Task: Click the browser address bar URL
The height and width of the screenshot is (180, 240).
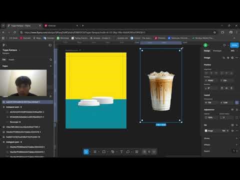Action: (x=85, y=32)
